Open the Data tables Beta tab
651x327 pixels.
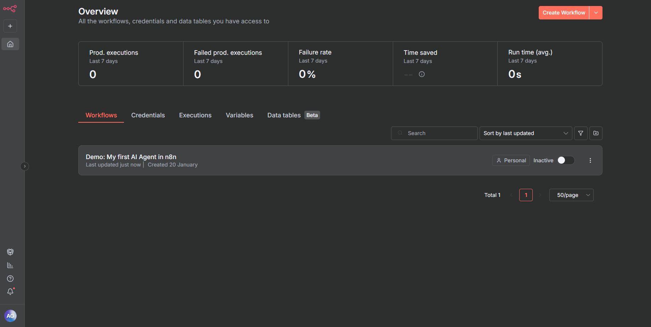pyautogui.click(x=284, y=115)
